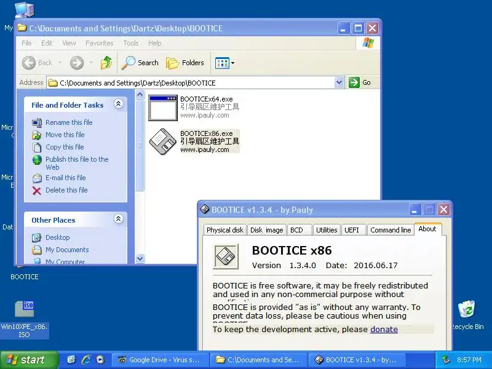Open the Tools menu
This screenshot has width=492, height=369.
click(x=131, y=43)
